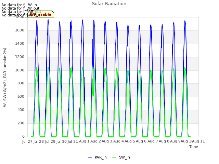Image resolution: width=219 pixels, height=164 pixels.
Task: Click the Aug 6 x-axis tick label
Action: click(x=141, y=141)
